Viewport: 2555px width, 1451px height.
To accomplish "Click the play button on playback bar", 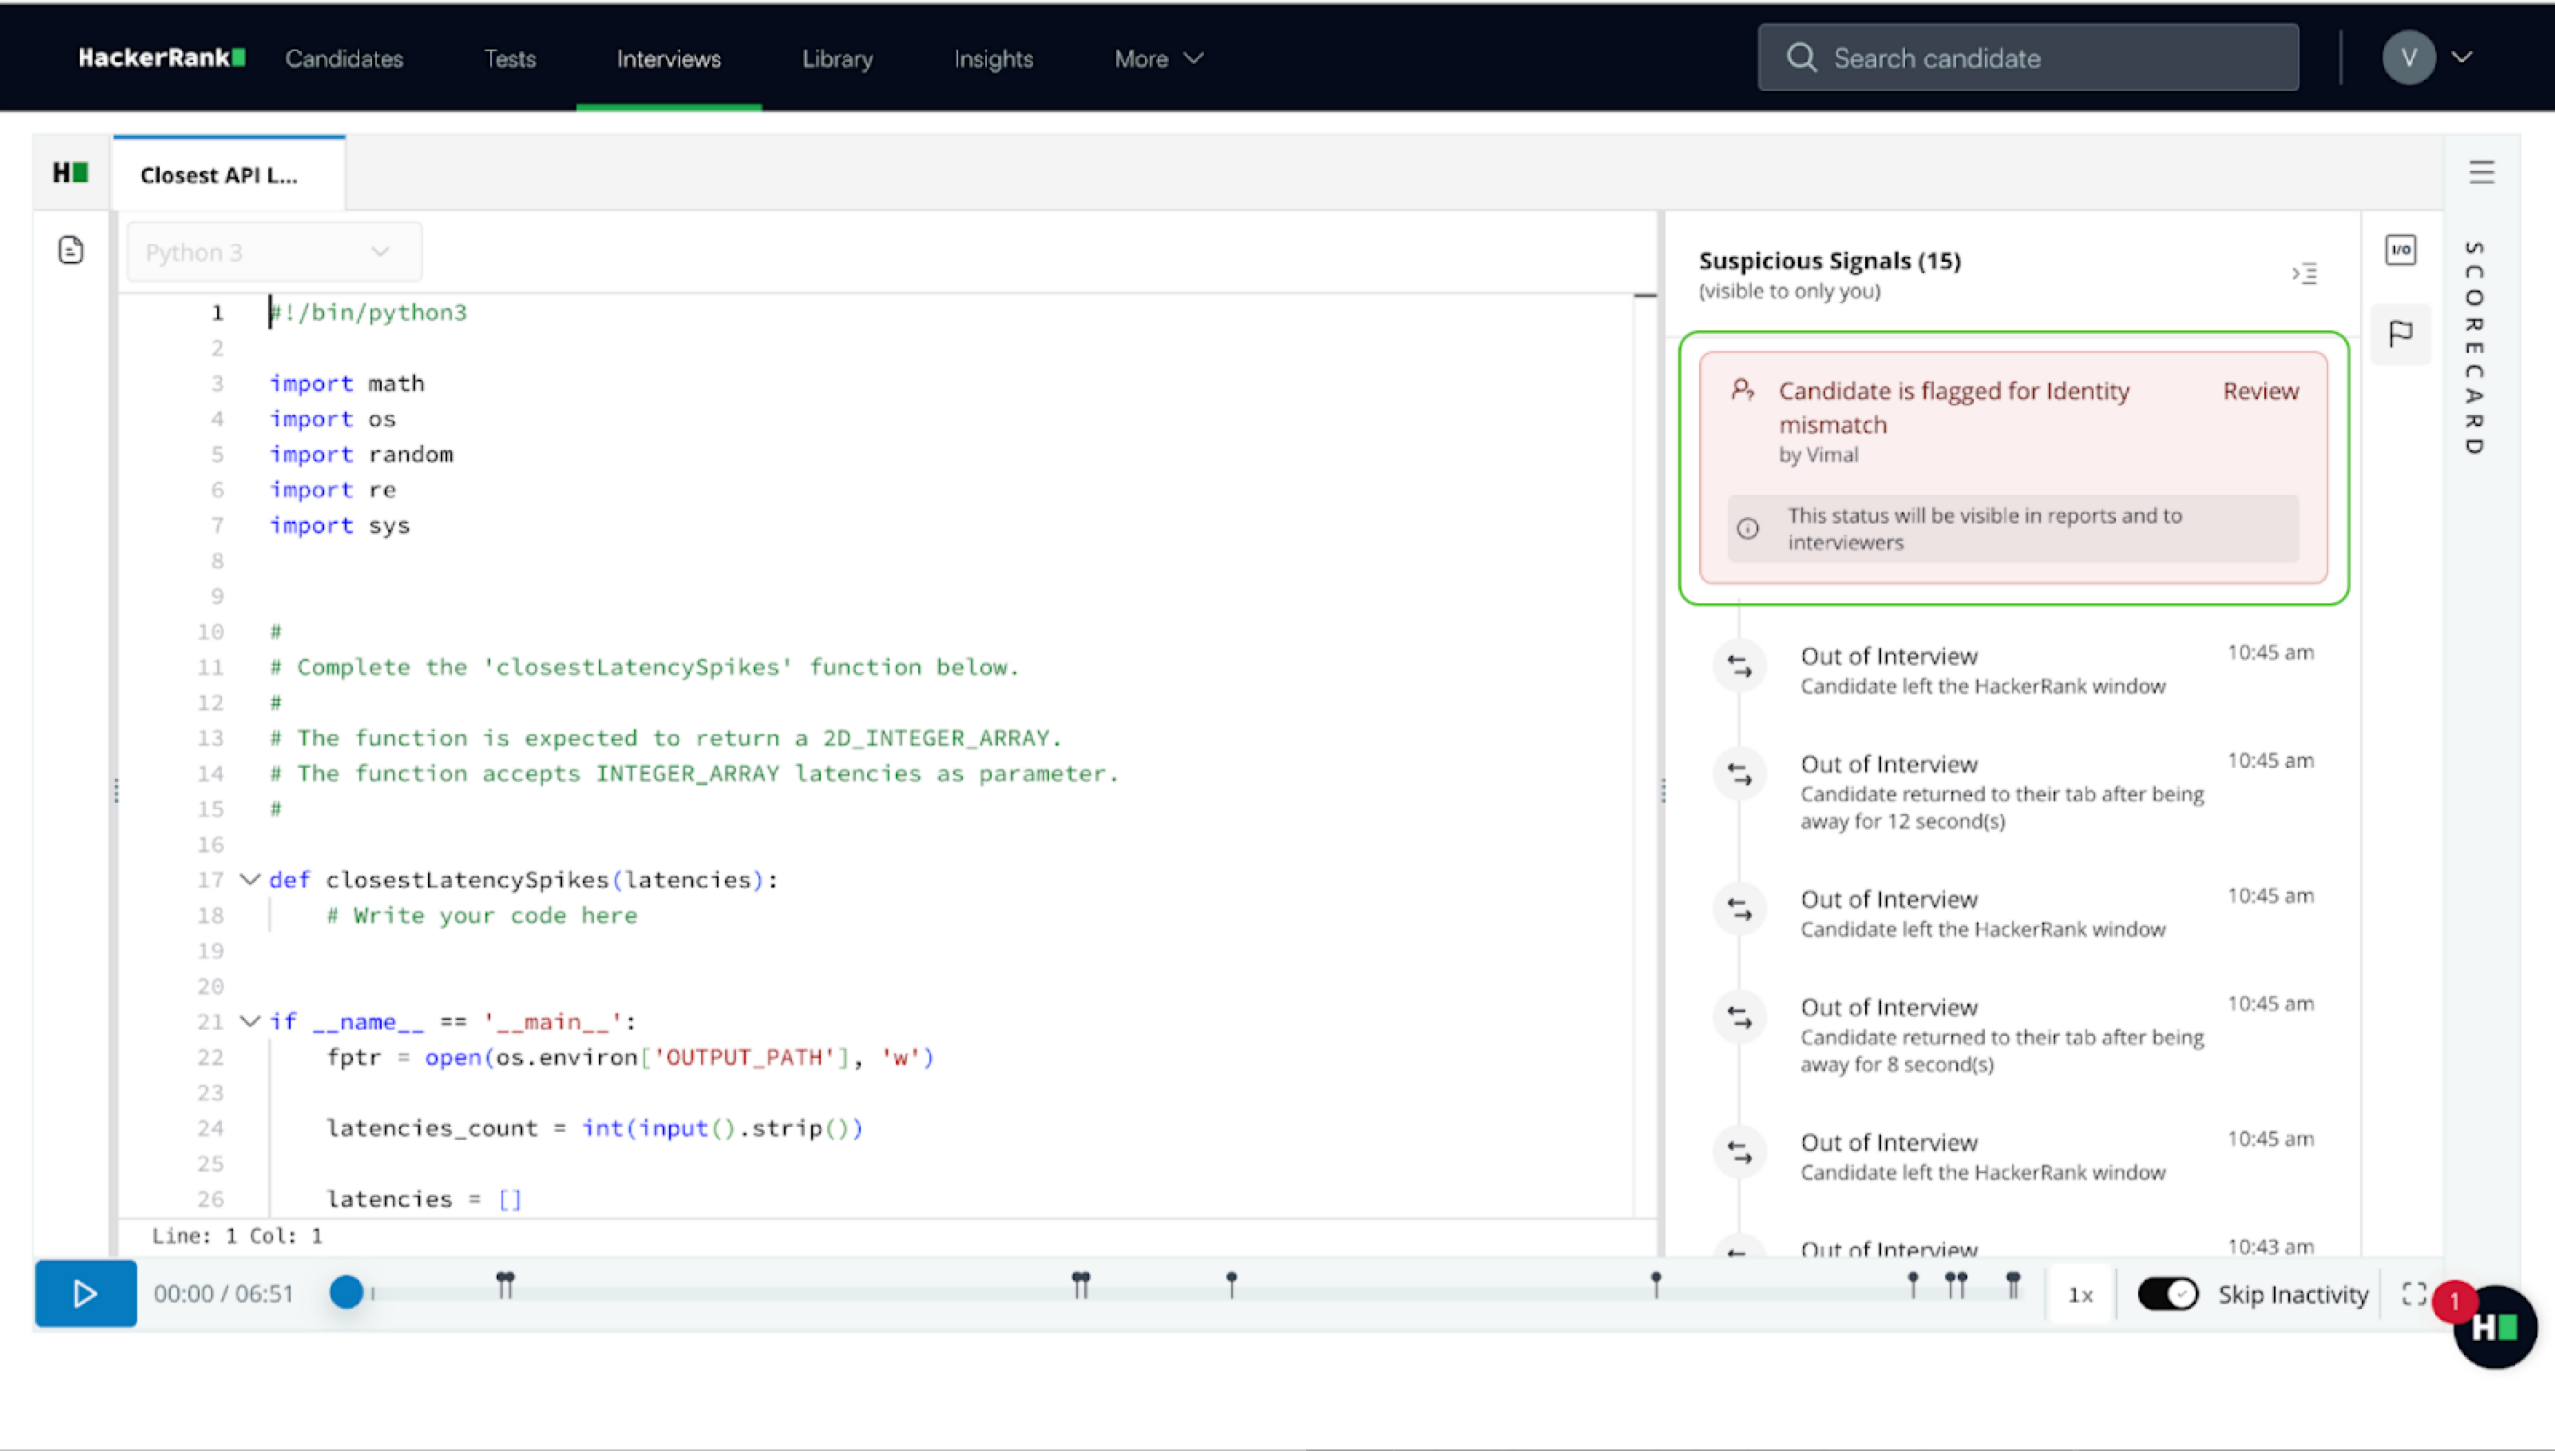I will pos(85,1292).
